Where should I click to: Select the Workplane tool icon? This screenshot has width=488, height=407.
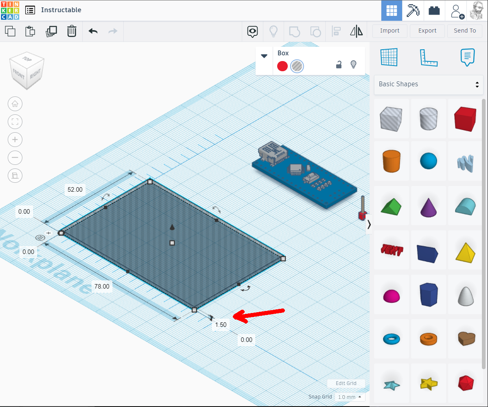389,57
